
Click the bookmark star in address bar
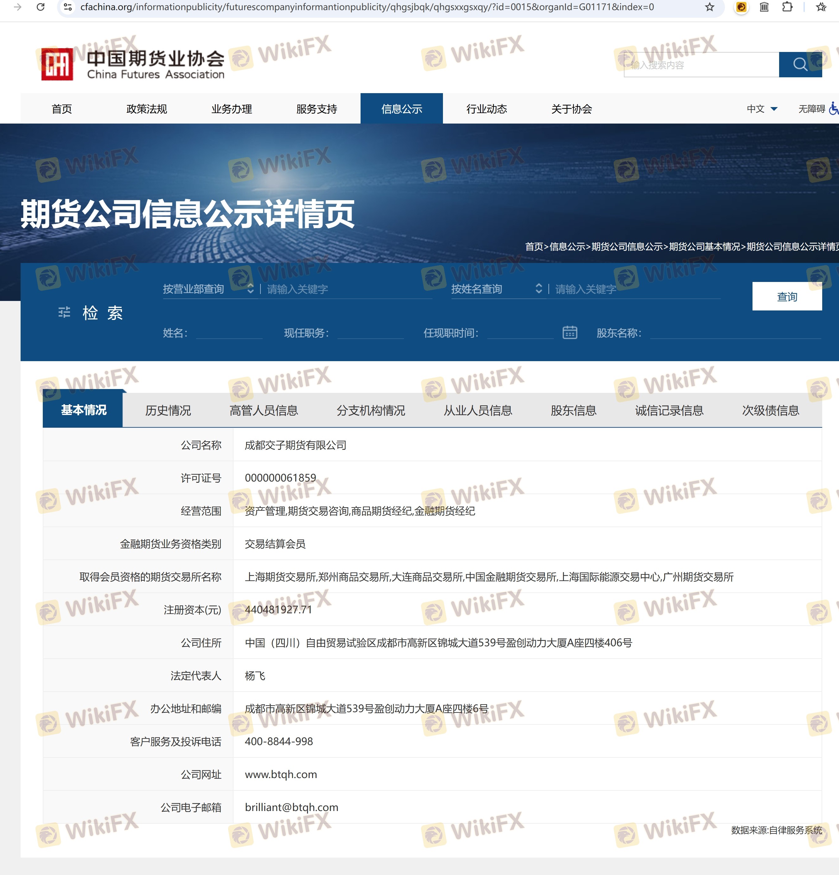(x=709, y=7)
